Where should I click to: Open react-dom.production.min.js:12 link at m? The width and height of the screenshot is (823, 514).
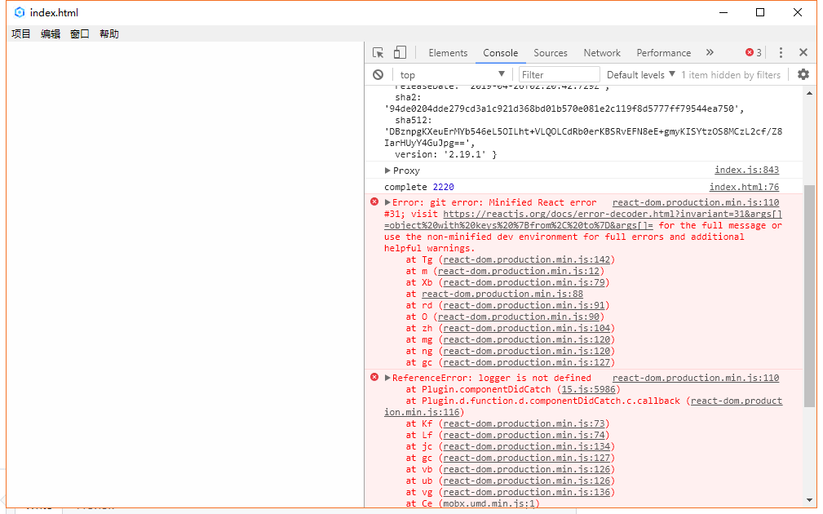[x=519, y=272]
